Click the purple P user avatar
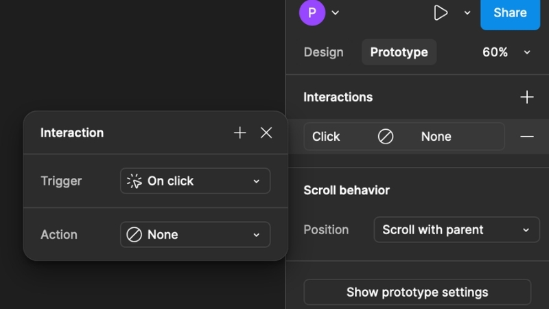This screenshot has height=309, width=549. 312,12
